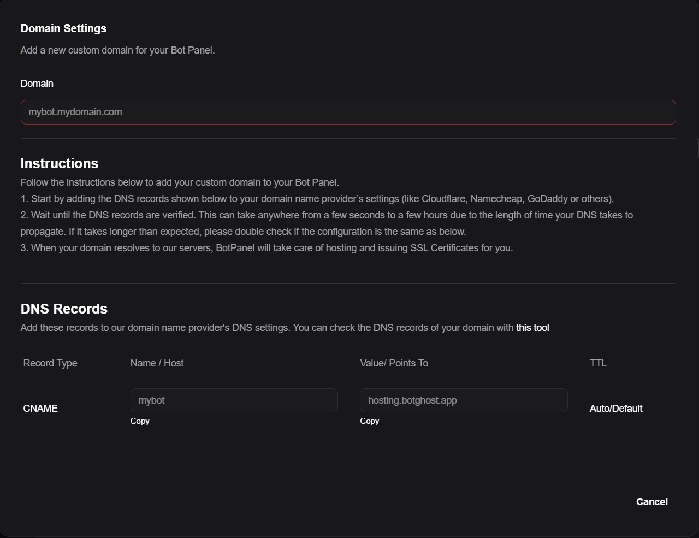This screenshot has width=699, height=538.
Task: Click the Instructions section heading
Action: (59, 163)
